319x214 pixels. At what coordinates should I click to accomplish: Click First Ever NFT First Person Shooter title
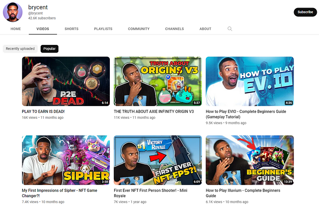tap(150, 193)
